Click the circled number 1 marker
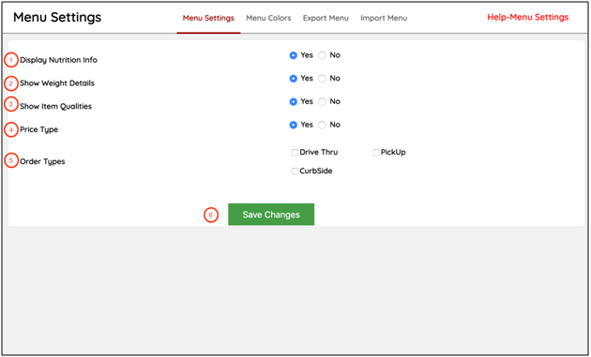The width and height of the screenshot is (591, 357). (11, 60)
